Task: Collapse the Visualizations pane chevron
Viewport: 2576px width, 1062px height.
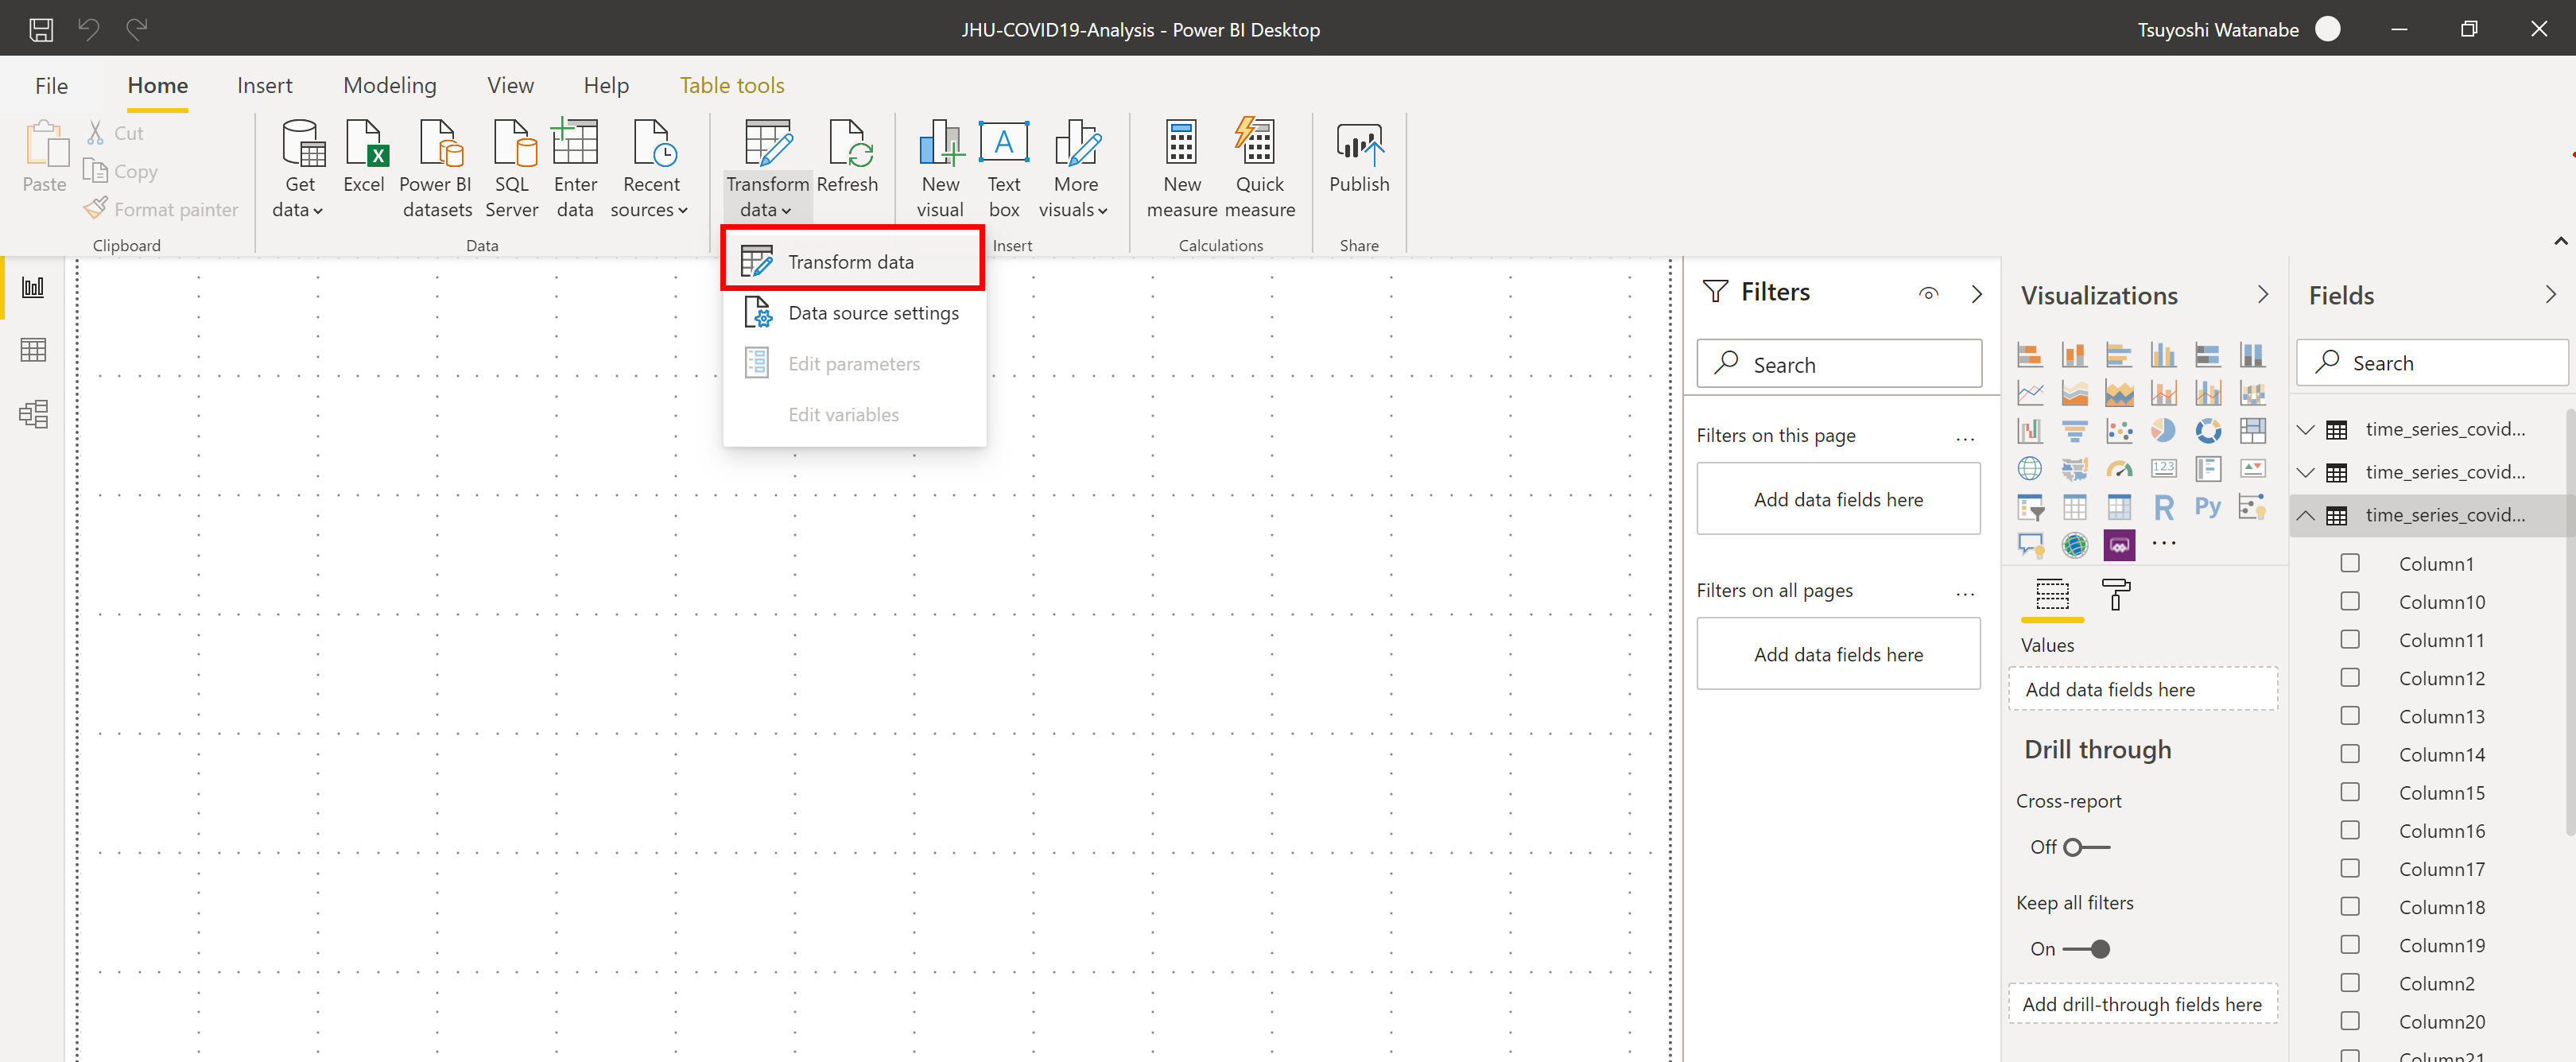Action: (x=2262, y=295)
